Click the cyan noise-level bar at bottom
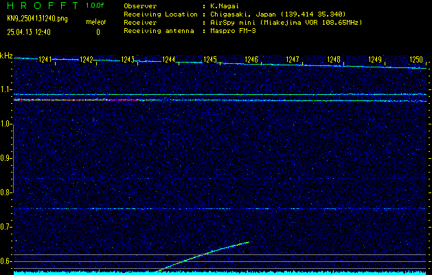The width and height of the screenshot is (432, 275). 220,273
